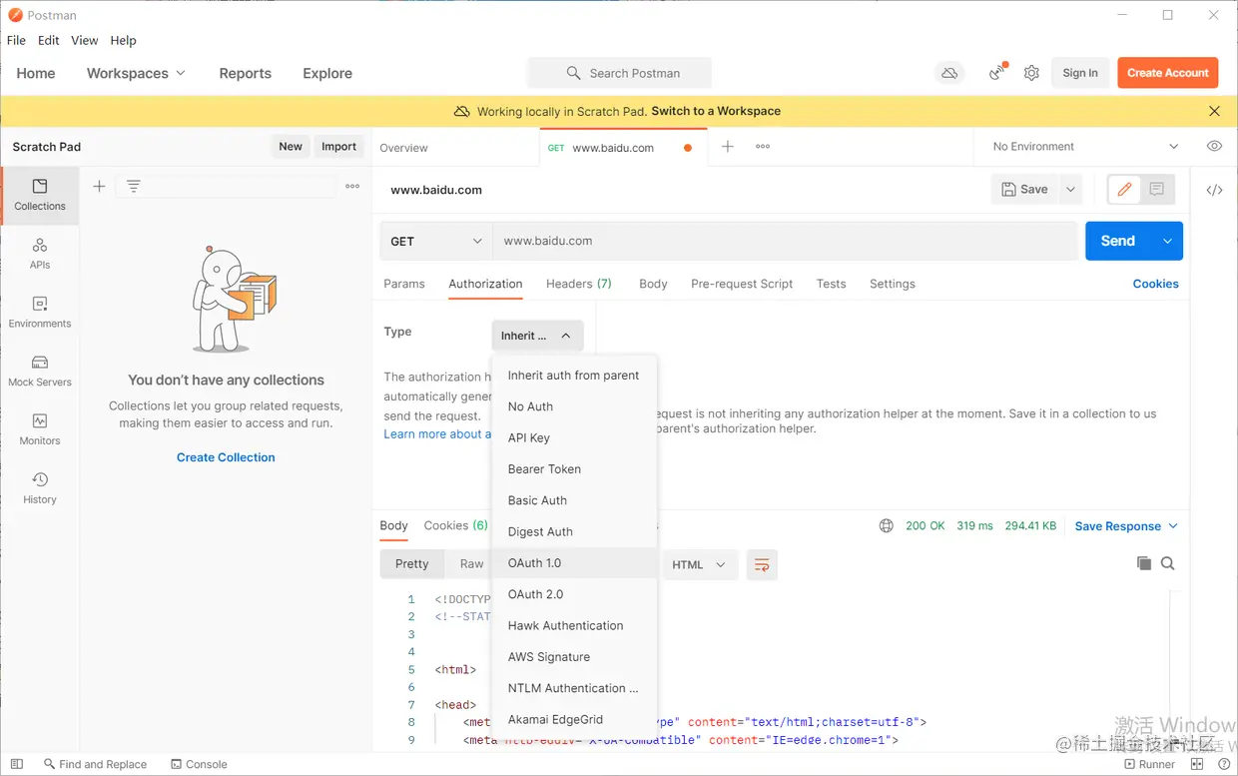
Task: Pick Hawk Authentication option
Action: click(575, 625)
